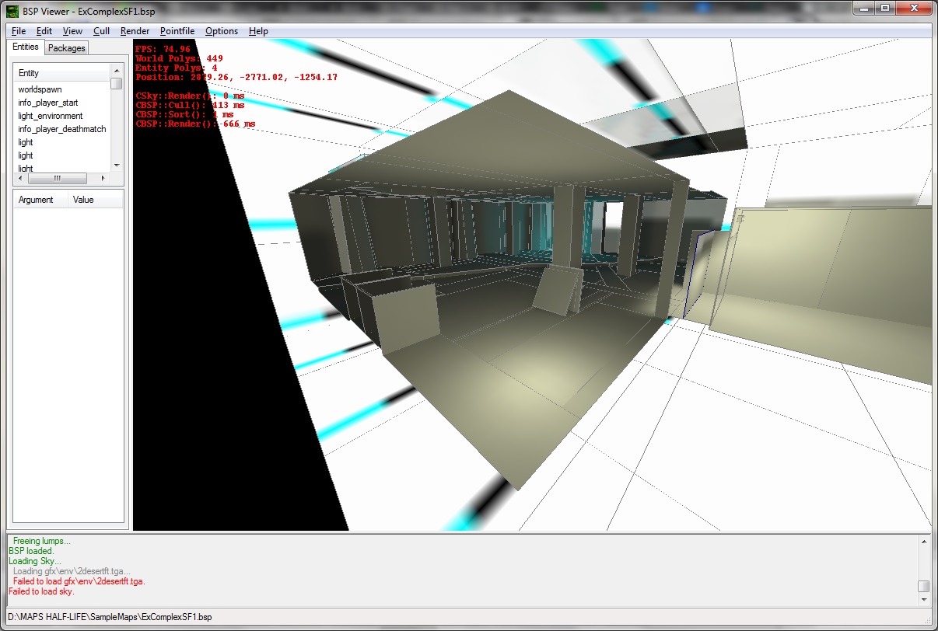The height and width of the screenshot is (631, 938).
Task: Click the Argument column header
Action: (40, 200)
